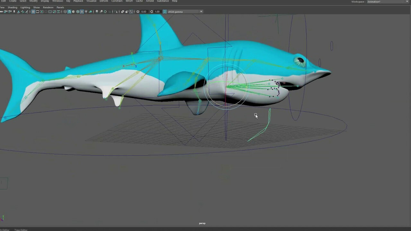
Task: Toggle the resolution gate
Action: (x=41, y=12)
